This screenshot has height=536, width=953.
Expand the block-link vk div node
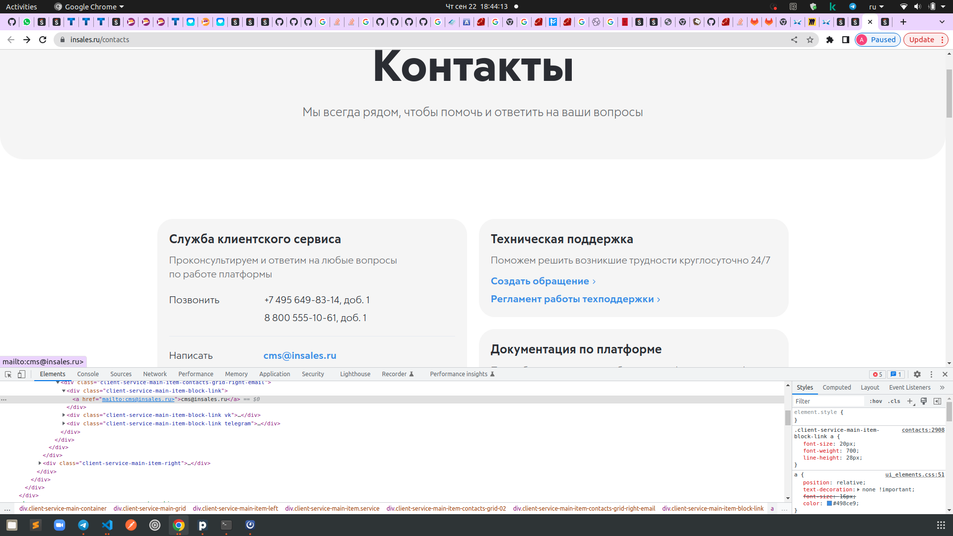pyautogui.click(x=64, y=415)
